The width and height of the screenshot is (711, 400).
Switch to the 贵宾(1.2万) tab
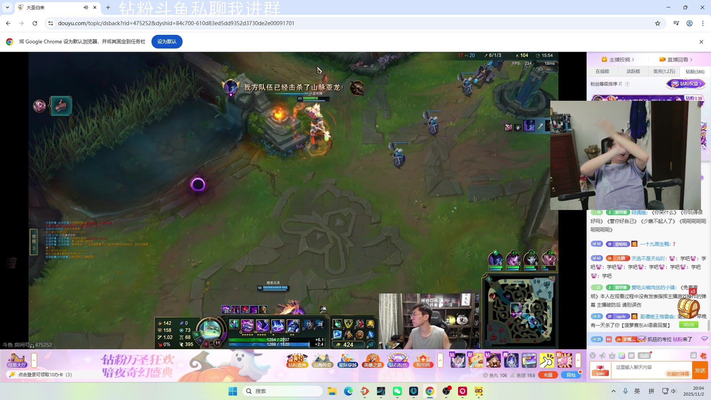[664, 71]
